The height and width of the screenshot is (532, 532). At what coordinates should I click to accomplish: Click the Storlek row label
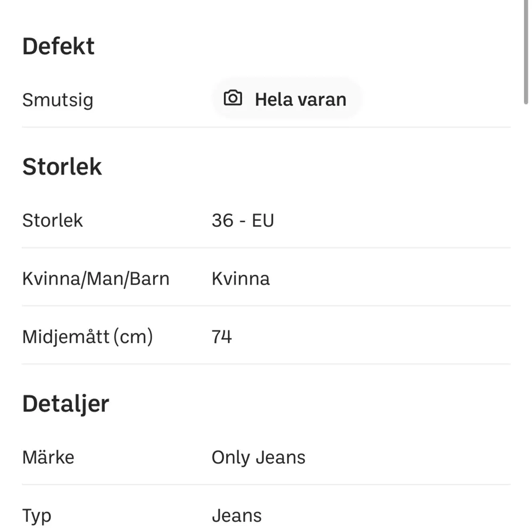point(52,220)
